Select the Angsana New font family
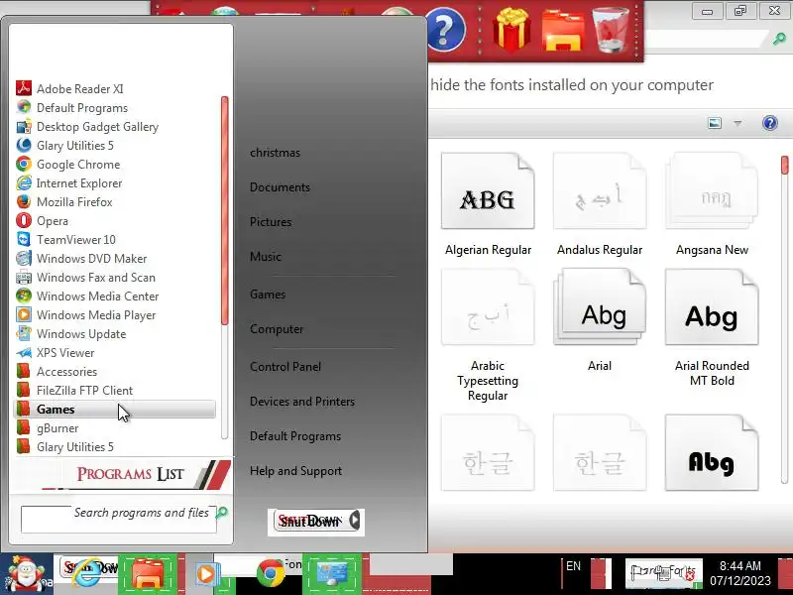This screenshot has height=595, width=793. pyautogui.click(x=712, y=204)
